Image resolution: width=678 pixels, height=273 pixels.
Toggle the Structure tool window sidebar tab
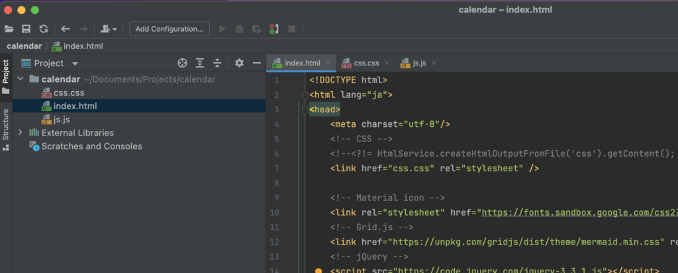[5, 129]
